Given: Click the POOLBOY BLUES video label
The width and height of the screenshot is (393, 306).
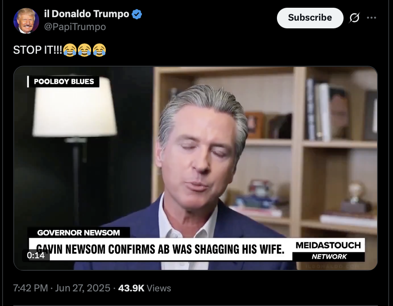Looking at the screenshot, I should click(x=63, y=82).
